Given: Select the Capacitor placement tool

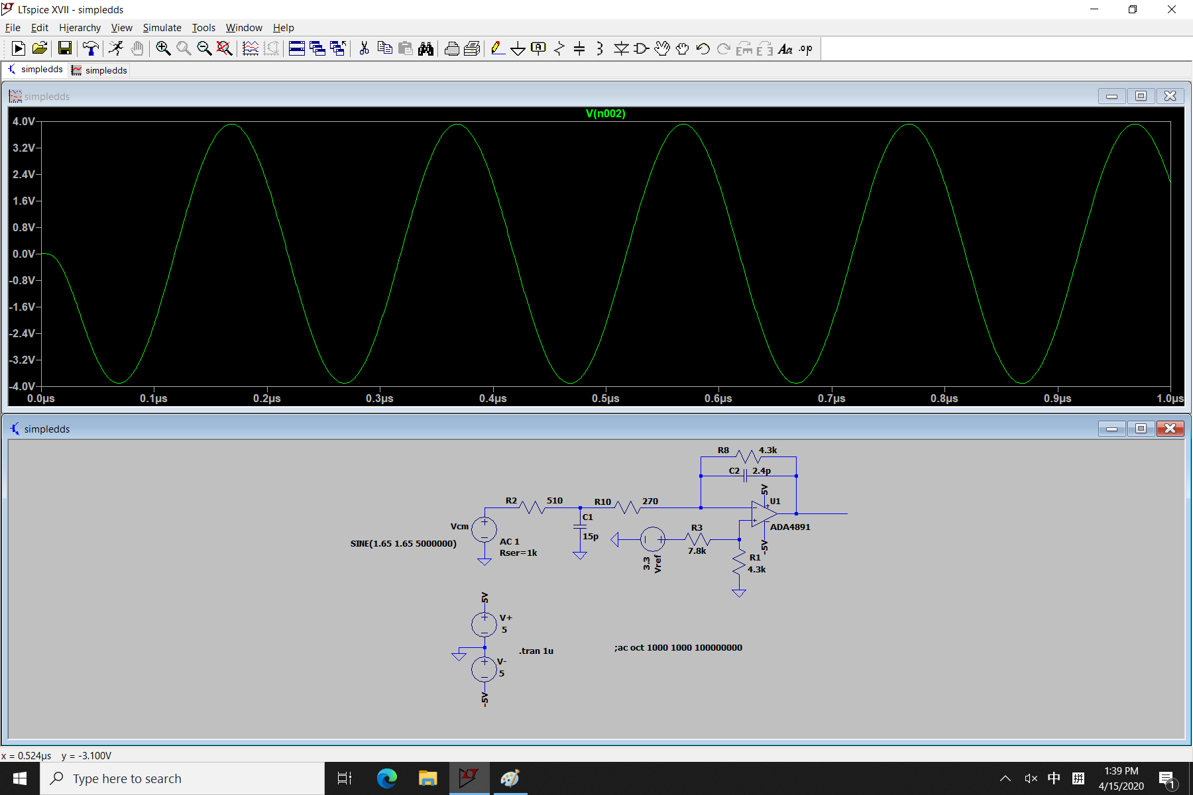Looking at the screenshot, I should [x=579, y=48].
